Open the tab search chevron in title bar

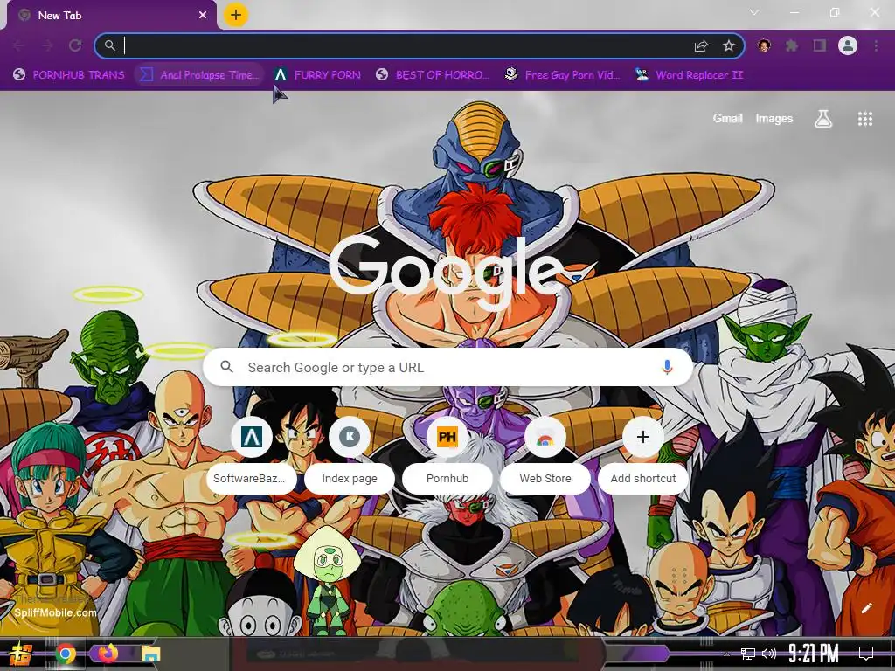(x=754, y=12)
